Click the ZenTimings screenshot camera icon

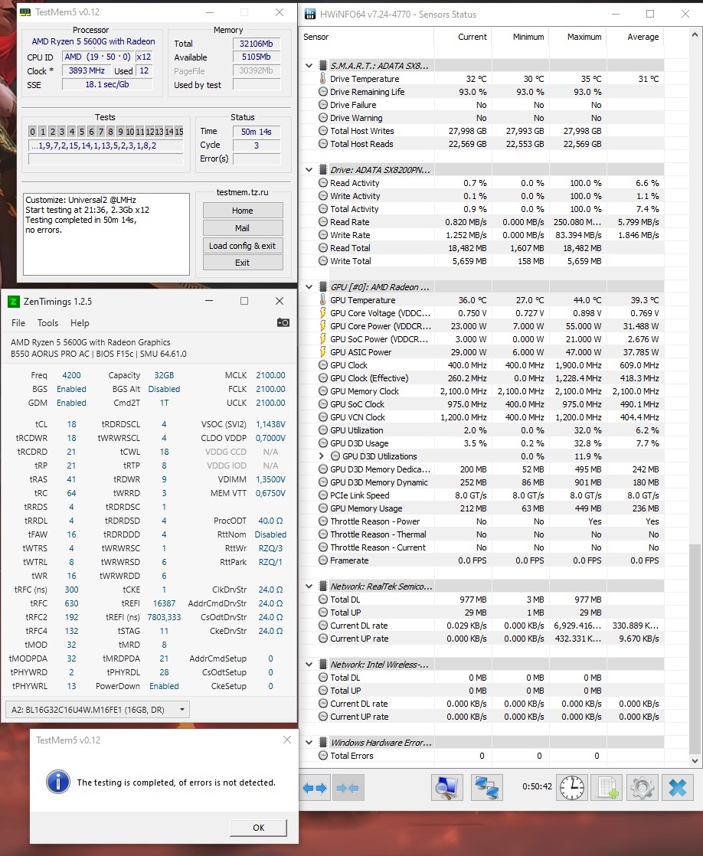283,322
